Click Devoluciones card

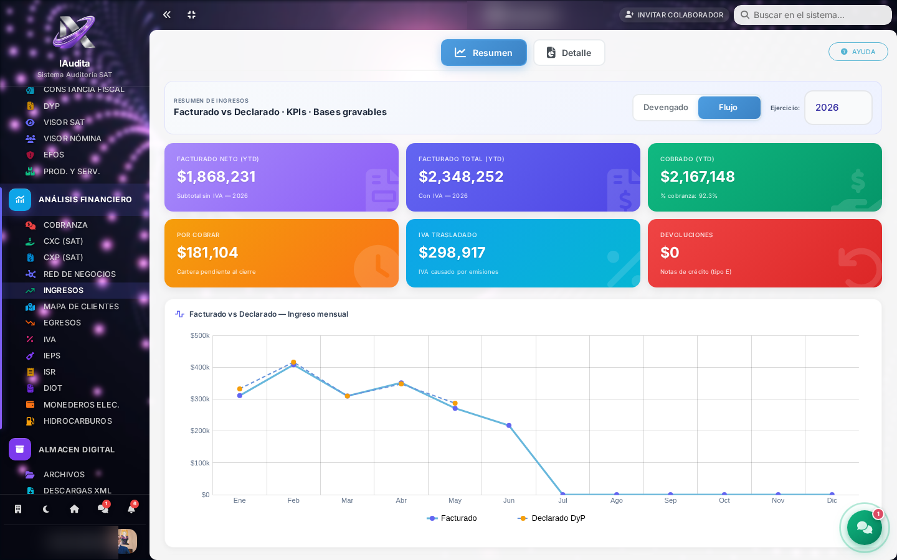tap(765, 253)
